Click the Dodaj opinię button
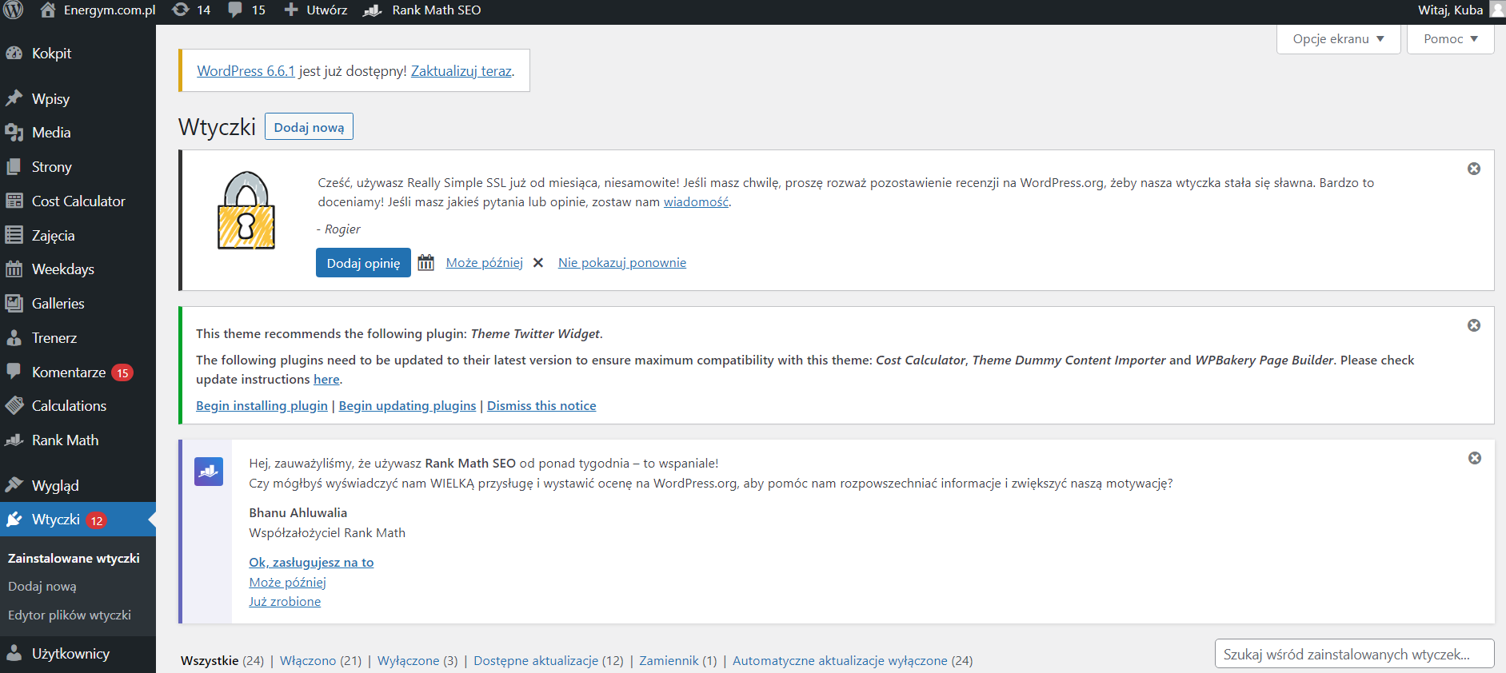Image resolution: width=1506 pixels, height=673 pixels. [363, 263]
